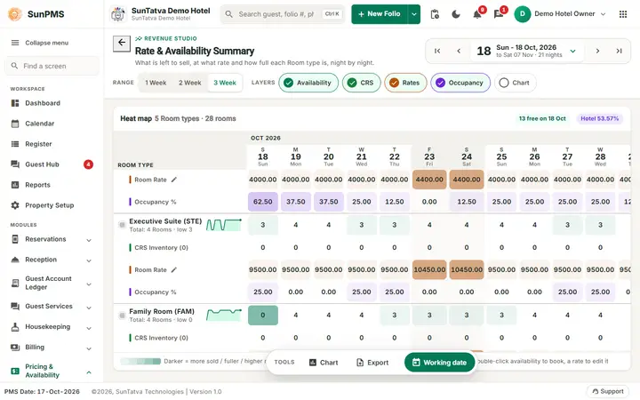Click Chart in the tools bar

(x=324, y=363)
